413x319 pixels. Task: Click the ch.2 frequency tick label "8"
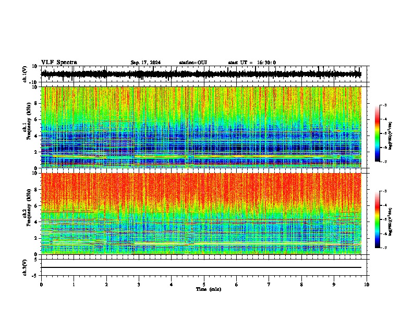click(36, 189)
